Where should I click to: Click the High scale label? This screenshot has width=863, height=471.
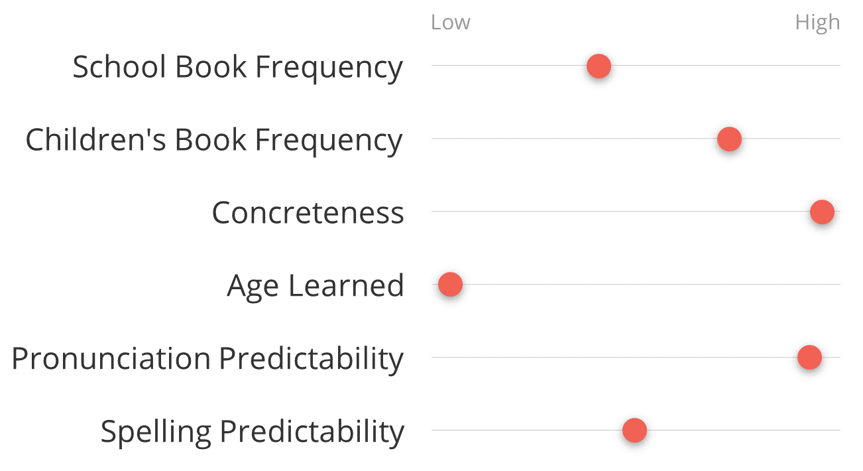[x=817, y=23]
